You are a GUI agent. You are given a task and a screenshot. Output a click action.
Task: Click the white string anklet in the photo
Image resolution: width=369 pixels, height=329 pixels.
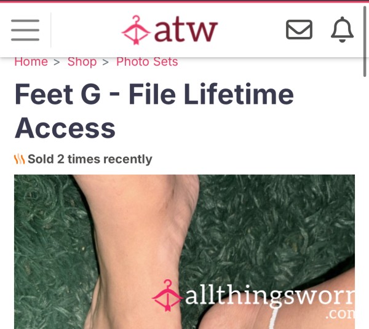pos(273,319)
